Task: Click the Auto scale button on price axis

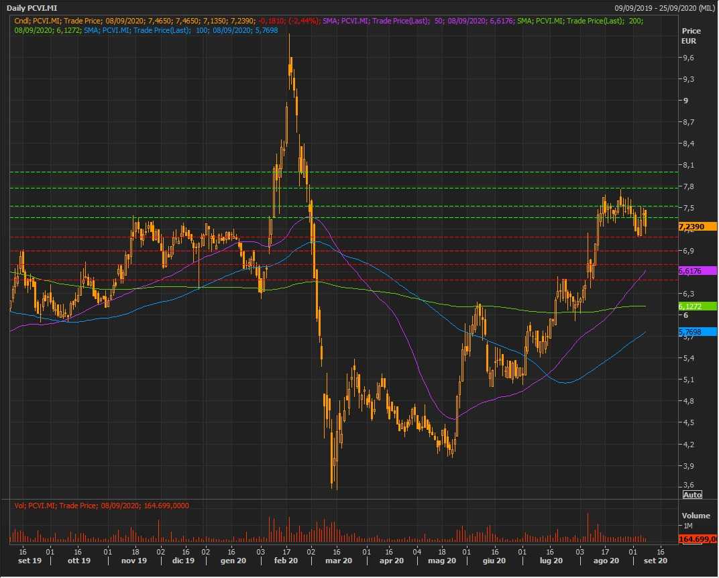Action: pos(692,494)
